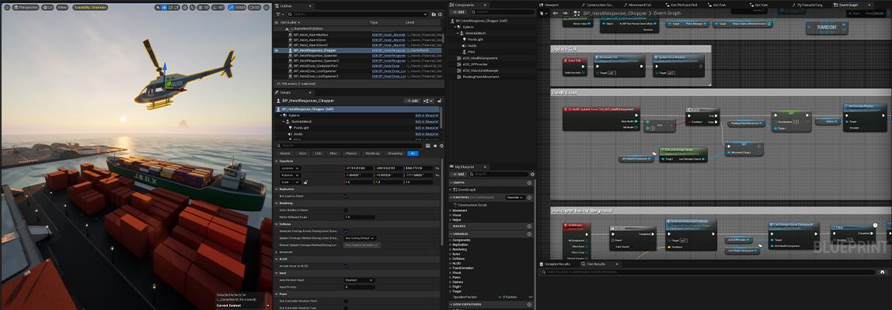
Task: Click the lock icon in Details panel header
Action: pyautogui.click(x=440, y=101)
